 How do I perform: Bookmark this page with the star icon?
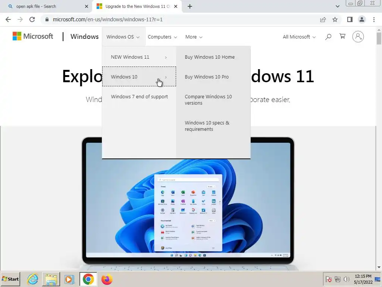(x=335, y=19)
